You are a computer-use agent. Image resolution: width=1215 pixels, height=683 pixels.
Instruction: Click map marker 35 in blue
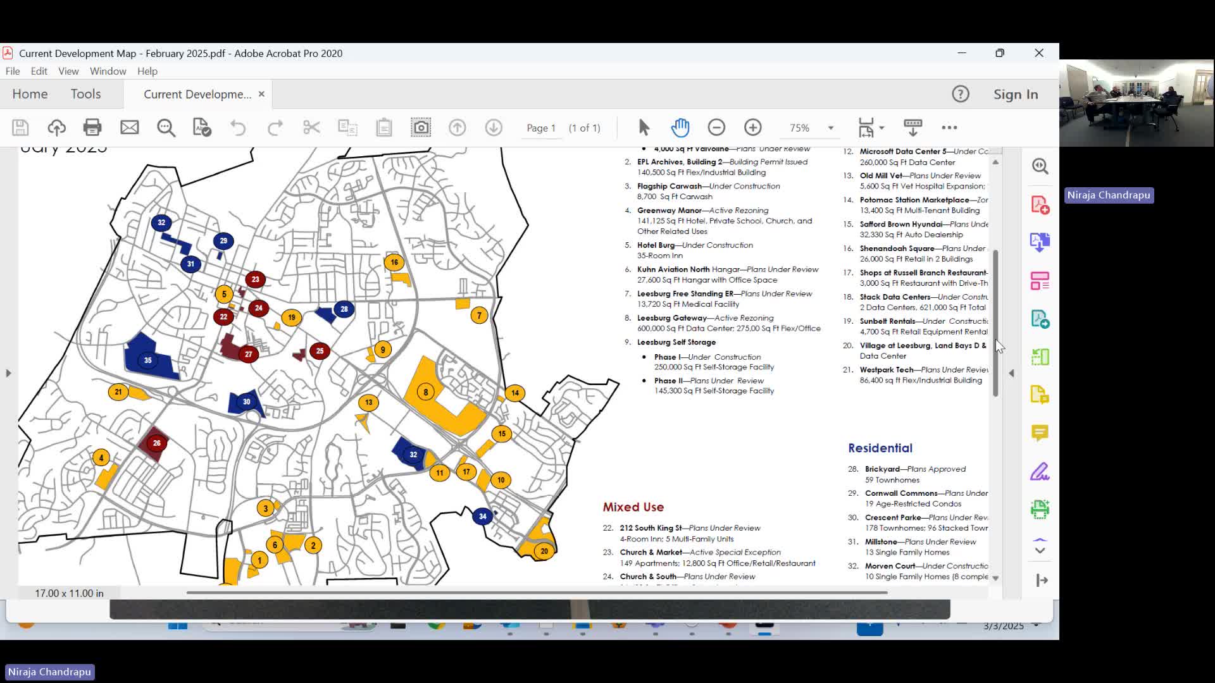[x=147, y=360]
